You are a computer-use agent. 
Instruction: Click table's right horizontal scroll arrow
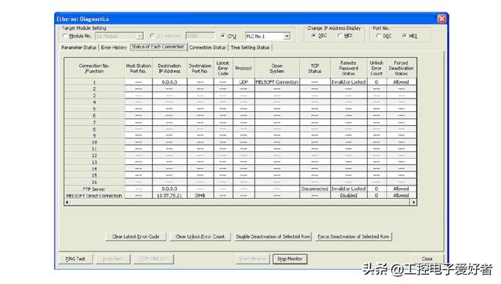[x=414, y=202]
